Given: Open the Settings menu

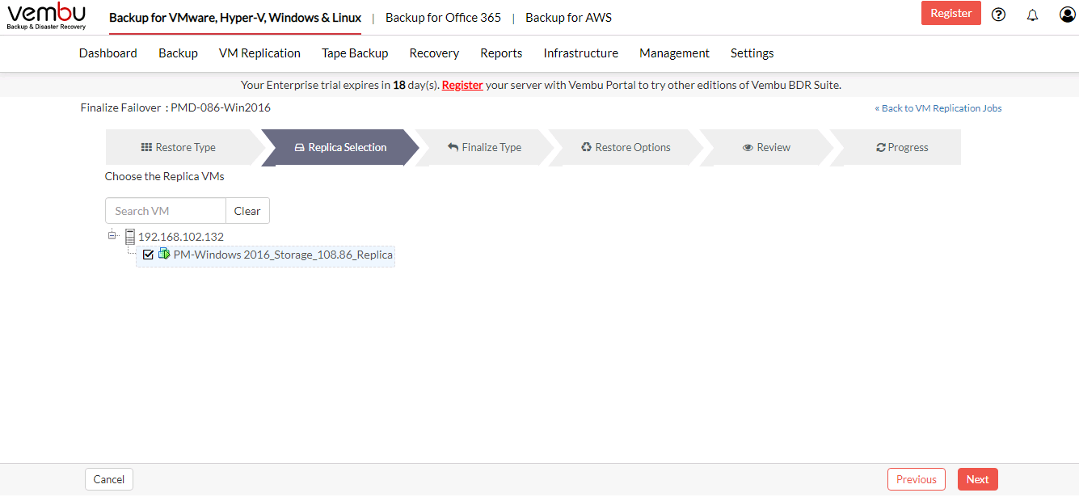Looking at the screenshot, I should pos(752,53).
